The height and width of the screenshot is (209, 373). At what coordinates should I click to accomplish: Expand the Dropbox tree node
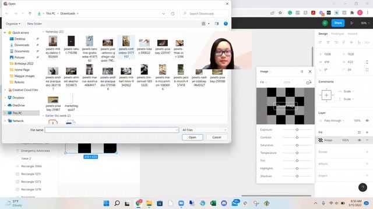[x=5, y=98]
